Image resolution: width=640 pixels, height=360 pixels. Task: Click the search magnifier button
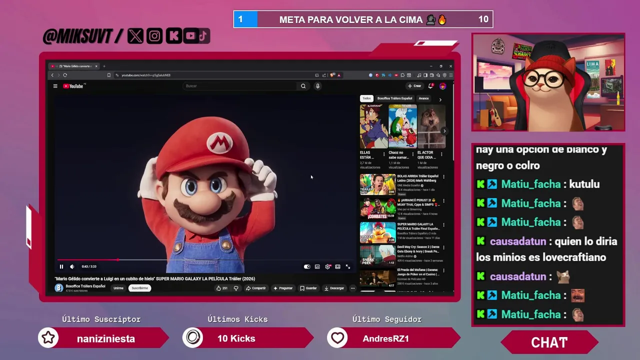[303, 86]
